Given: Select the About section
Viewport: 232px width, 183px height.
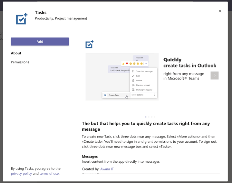Looking at the screenshot, I should coord(16,53).
